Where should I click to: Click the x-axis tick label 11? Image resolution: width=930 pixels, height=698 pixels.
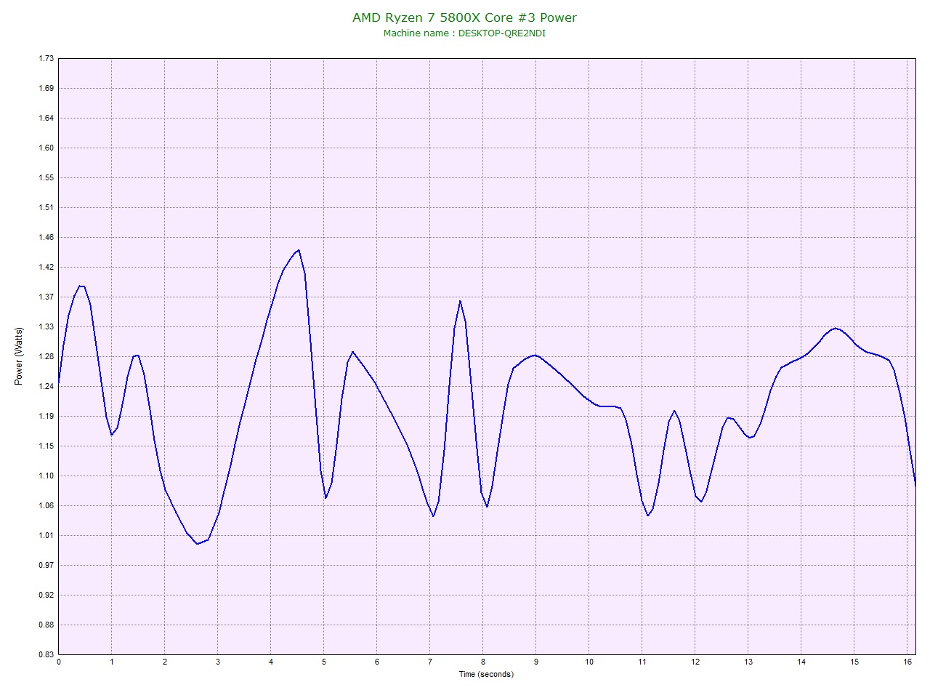(642, 662)
